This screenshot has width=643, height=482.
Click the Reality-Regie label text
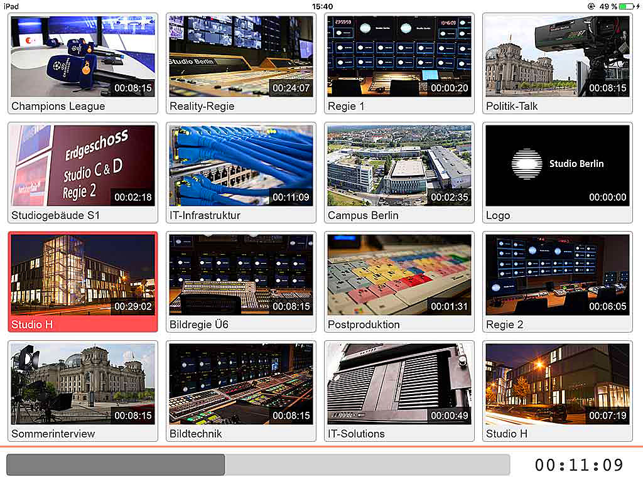tap(202, 106)
